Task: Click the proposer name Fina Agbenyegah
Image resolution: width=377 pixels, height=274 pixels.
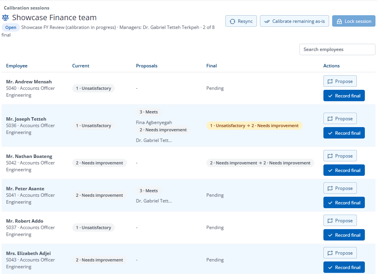Action: click(x=154, y=122)
